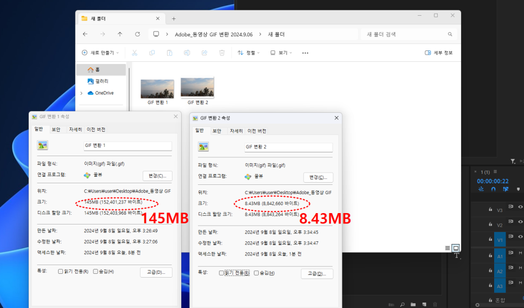Toggle the 세부 정보 details pane
524x308 pixels.
pyautogui.click(x=438, y=53)
